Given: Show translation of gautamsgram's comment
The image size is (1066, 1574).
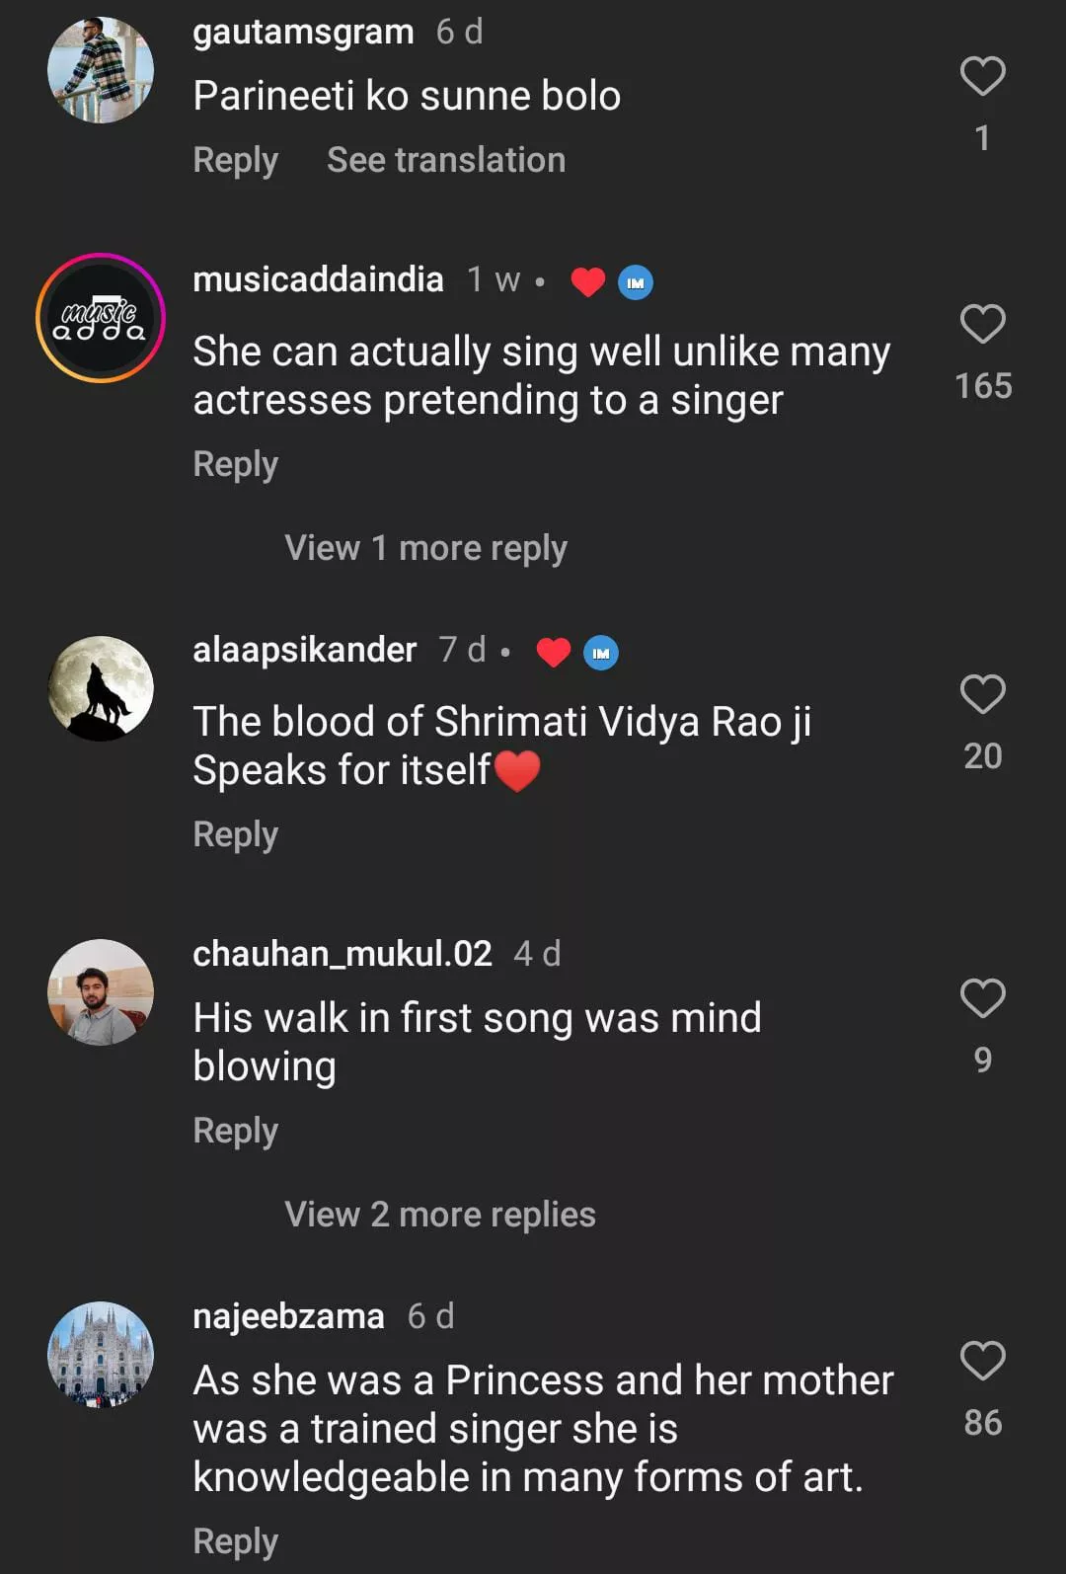Looking at the screenshot, I should [446, 160].
